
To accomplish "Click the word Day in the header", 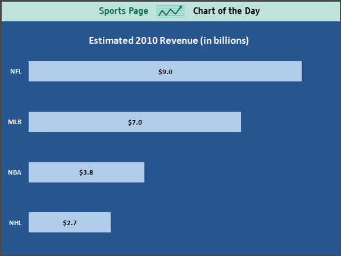I will [252, 11].
